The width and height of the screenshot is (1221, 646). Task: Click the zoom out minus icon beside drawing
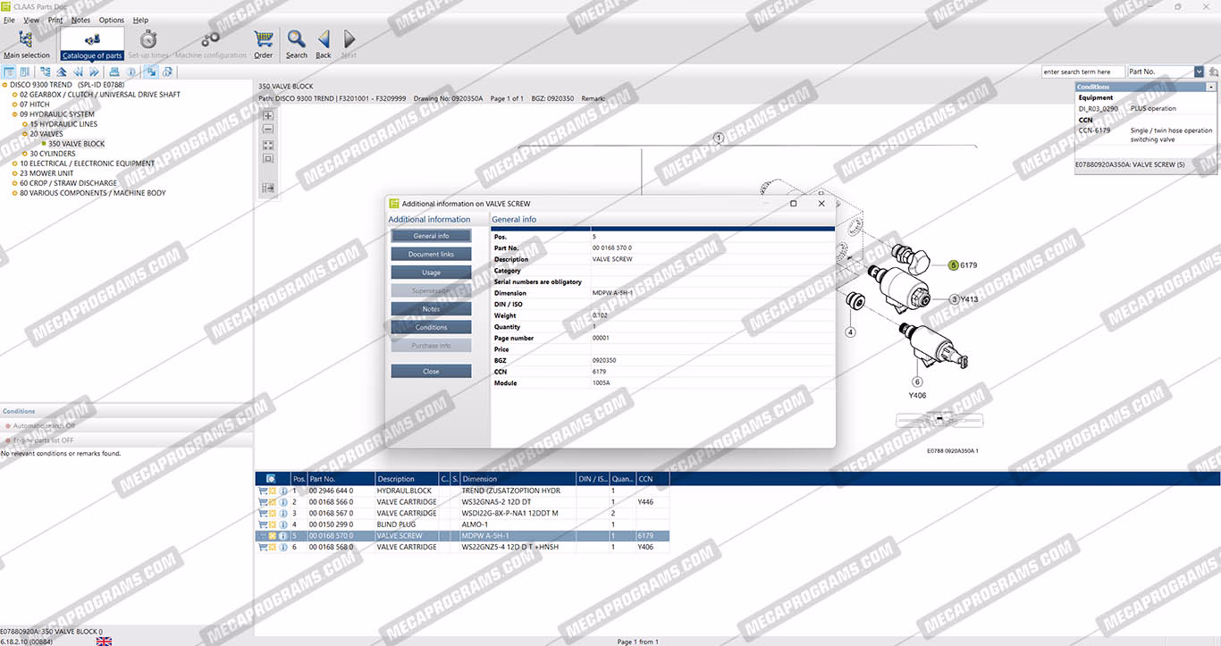pyautogui.click(x=268, y=130)
